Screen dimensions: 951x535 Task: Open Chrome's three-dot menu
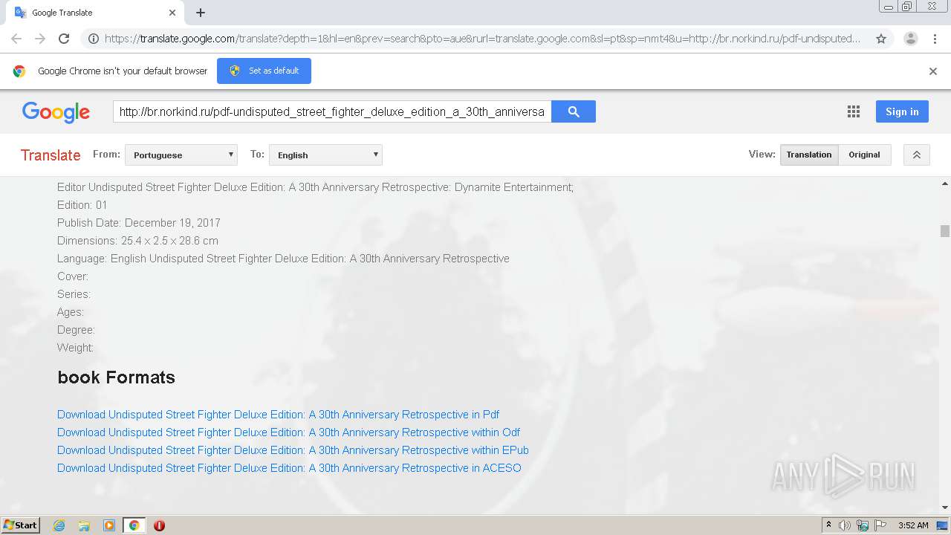click(x=935, y=39)
